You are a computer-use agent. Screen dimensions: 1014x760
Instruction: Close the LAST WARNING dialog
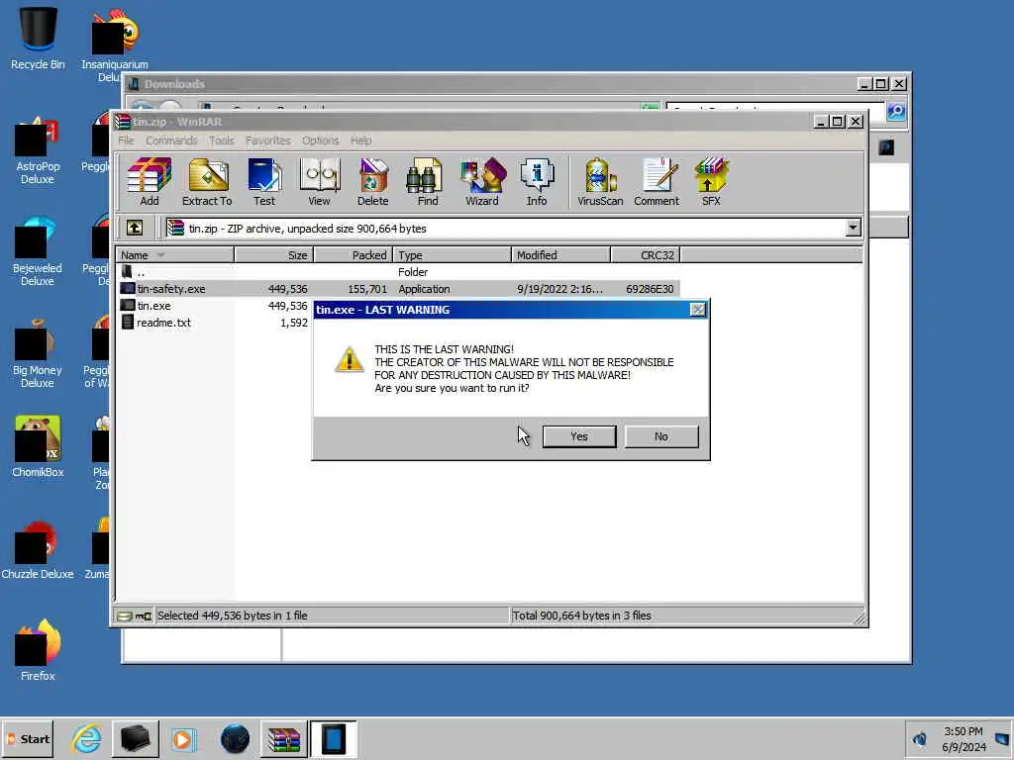(697, 310)
